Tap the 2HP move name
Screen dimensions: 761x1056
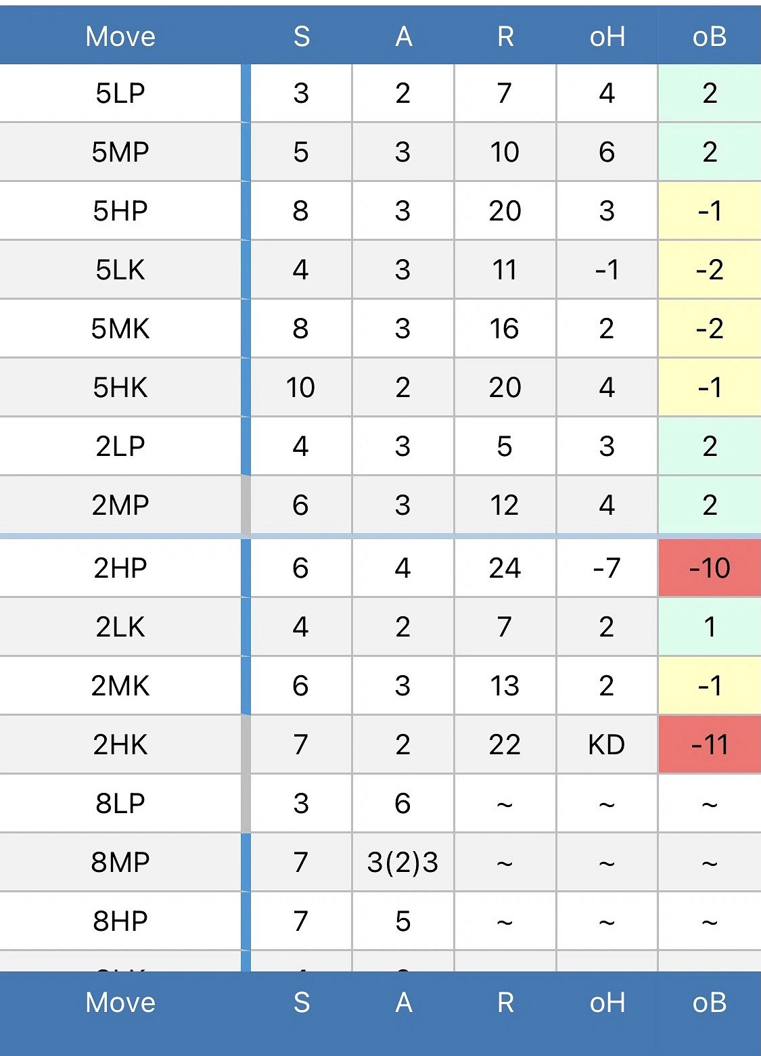pos(120,568)
